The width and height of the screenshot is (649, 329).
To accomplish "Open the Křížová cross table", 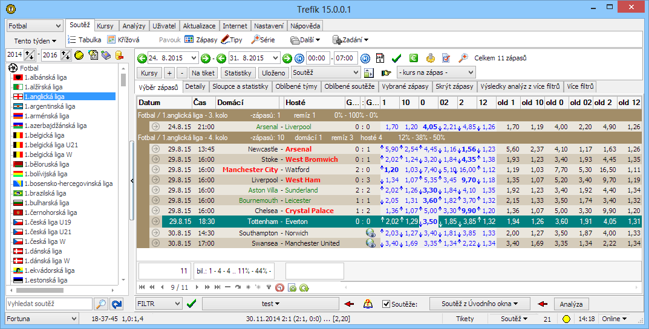I will coord(123,40).
